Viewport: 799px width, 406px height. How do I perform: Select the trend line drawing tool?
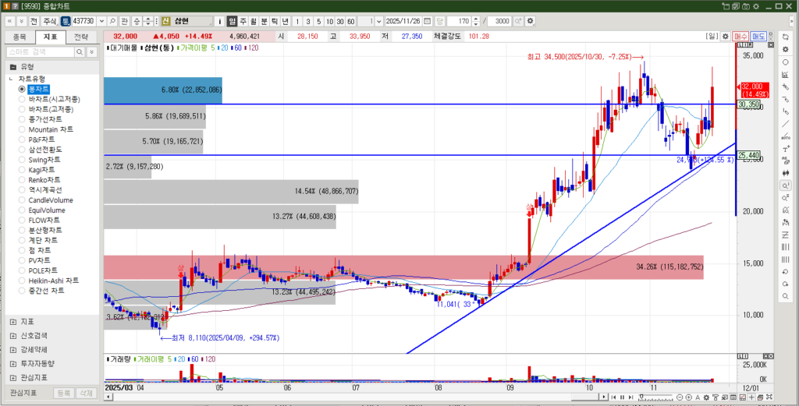pyautogui.click(x=784, y=125)
